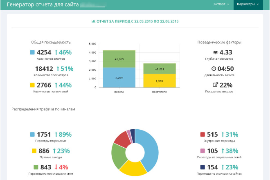Click the eye icon beside 4.33

point(215,52)
